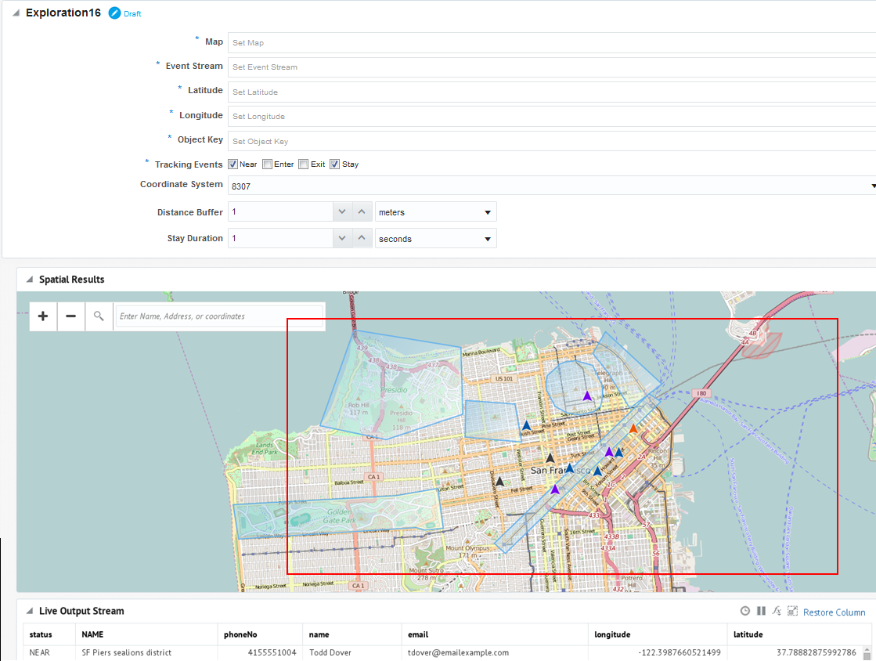Zoom in on the map with plus
Viewport: 876px width, 661px height.
43,316
